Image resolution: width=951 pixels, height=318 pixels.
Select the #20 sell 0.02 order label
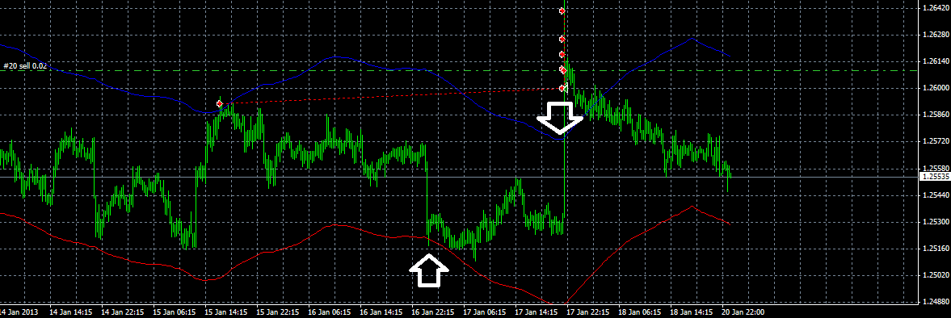(x=25, y=65)
